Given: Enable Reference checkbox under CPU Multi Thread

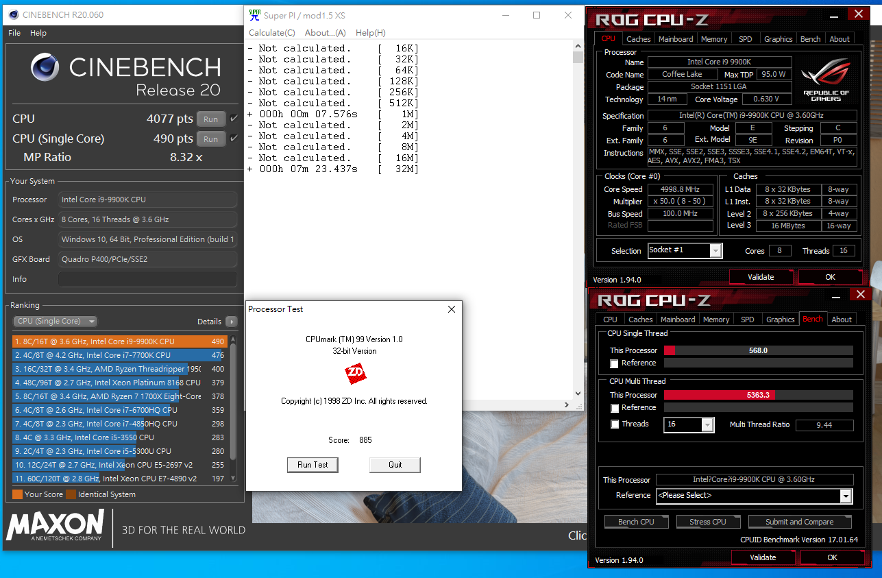Looking at the screenshot, I should (614, 408).
